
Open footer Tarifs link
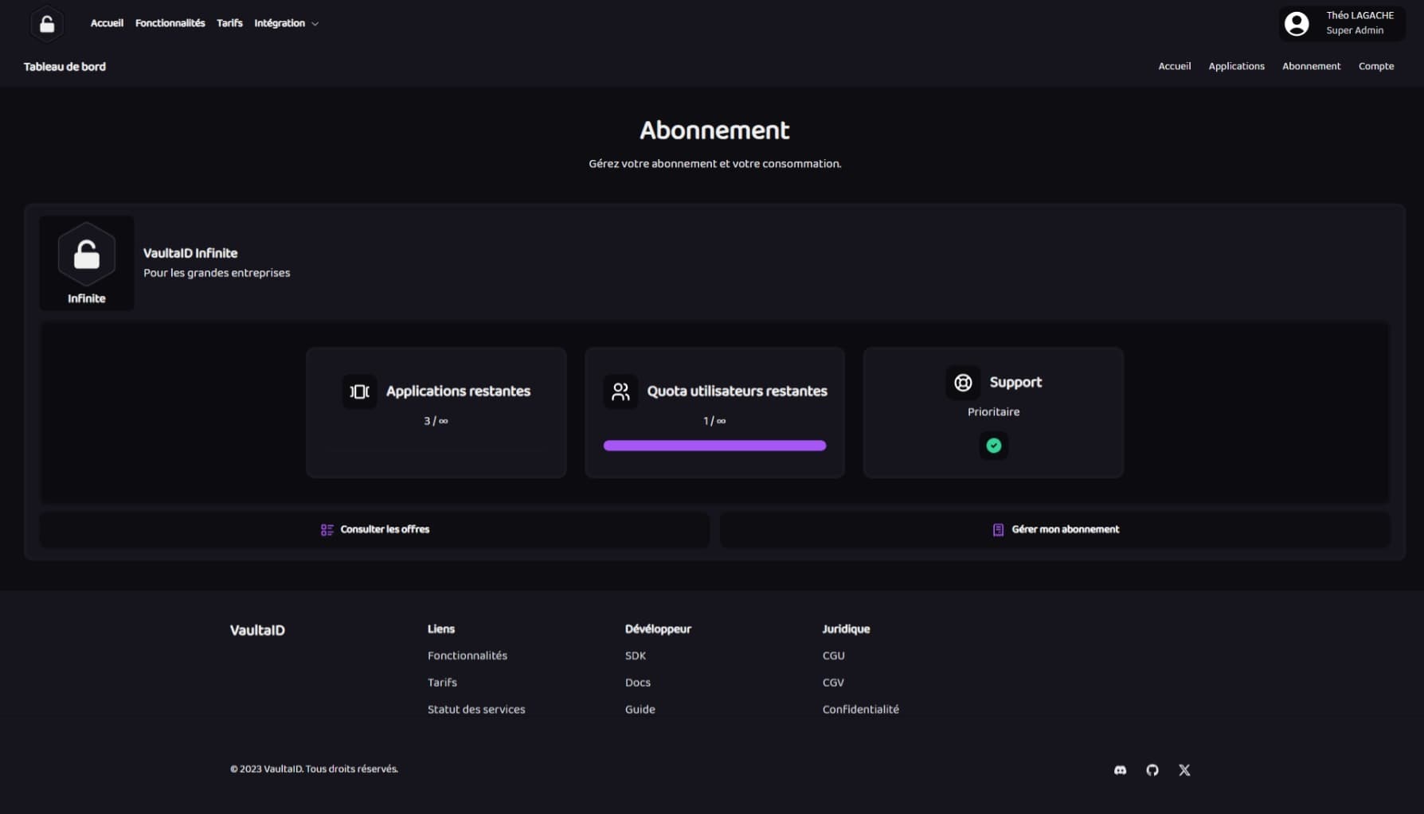tap(442, 683)
